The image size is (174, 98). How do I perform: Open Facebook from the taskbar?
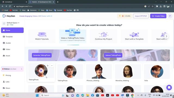point(92,95)
